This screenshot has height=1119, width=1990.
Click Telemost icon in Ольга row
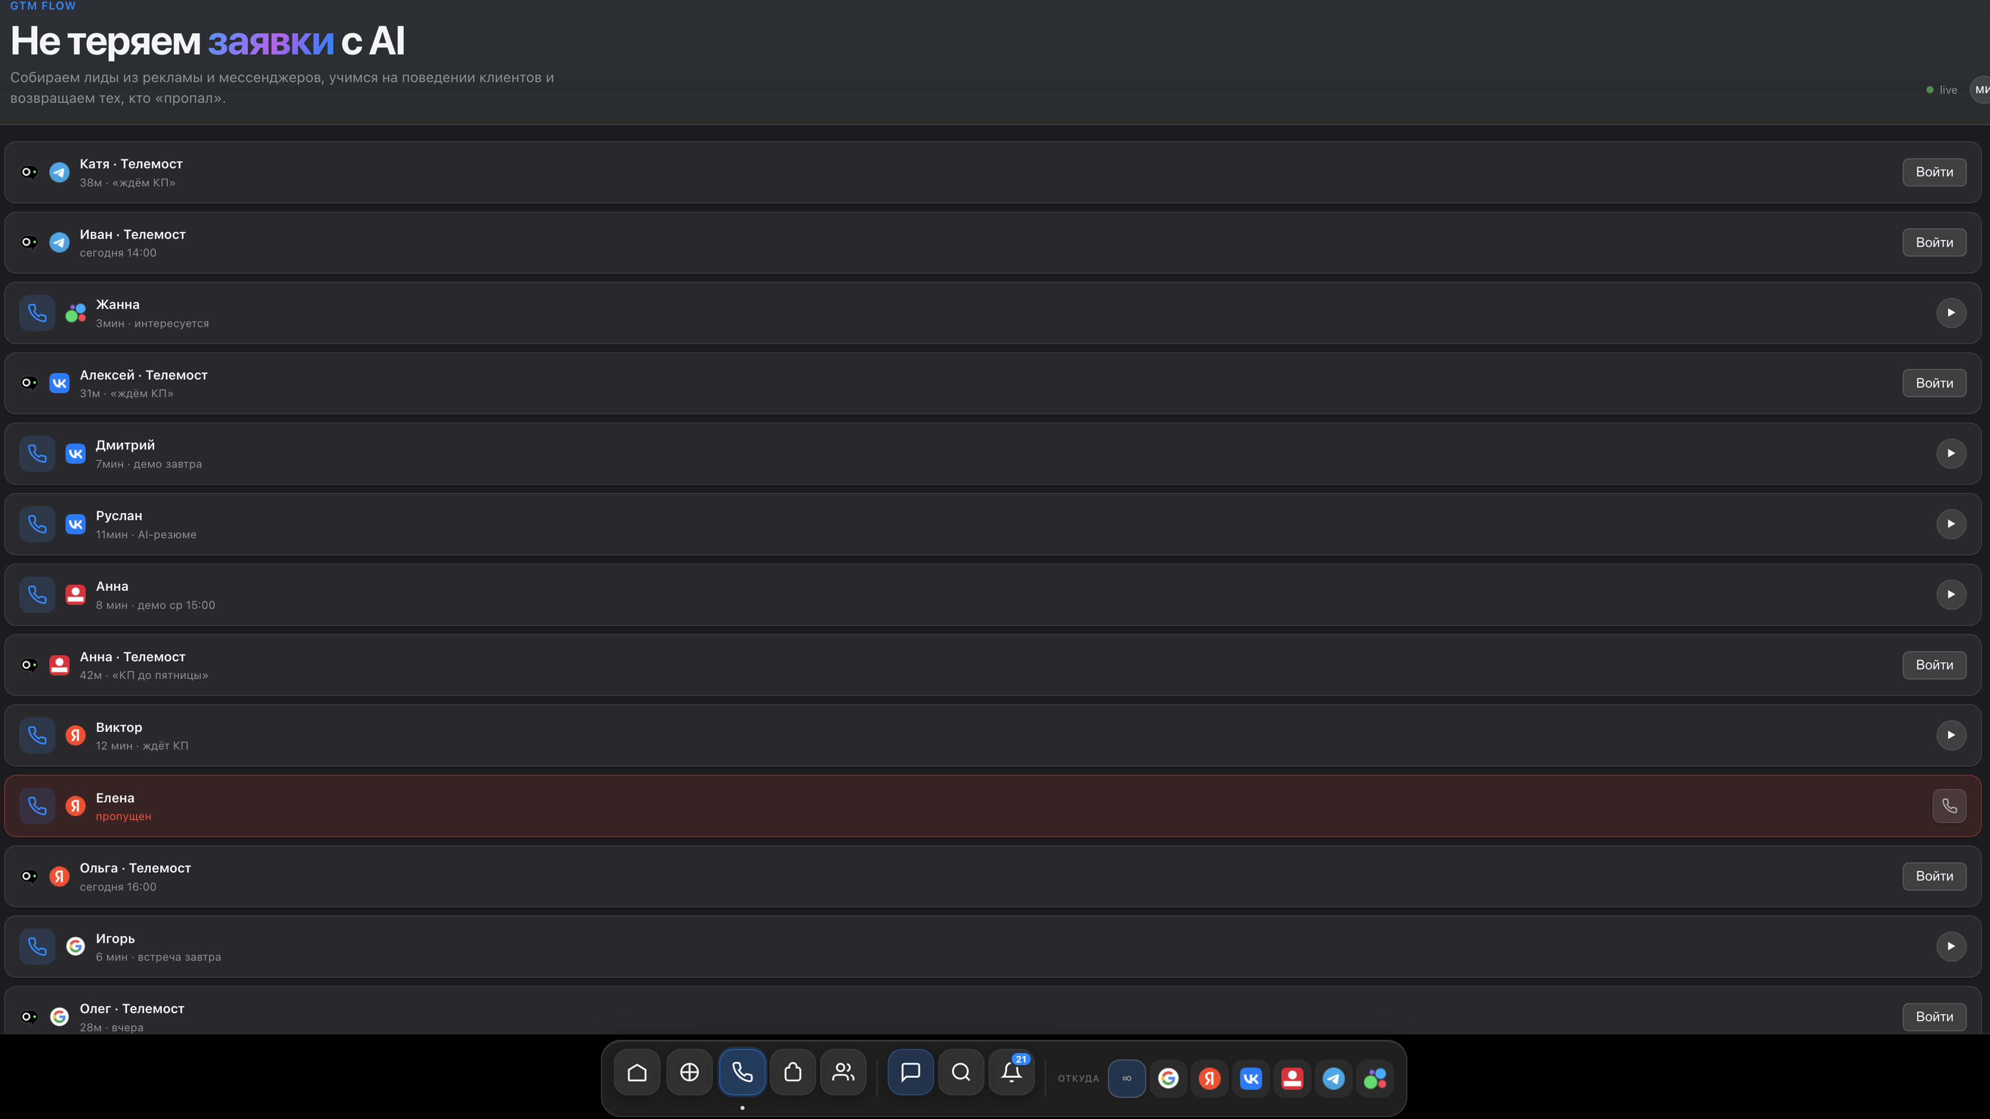point(29,876)
